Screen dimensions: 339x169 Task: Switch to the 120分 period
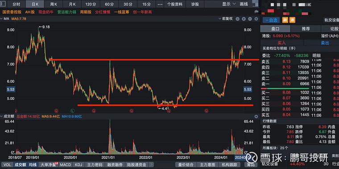[91, 4]
